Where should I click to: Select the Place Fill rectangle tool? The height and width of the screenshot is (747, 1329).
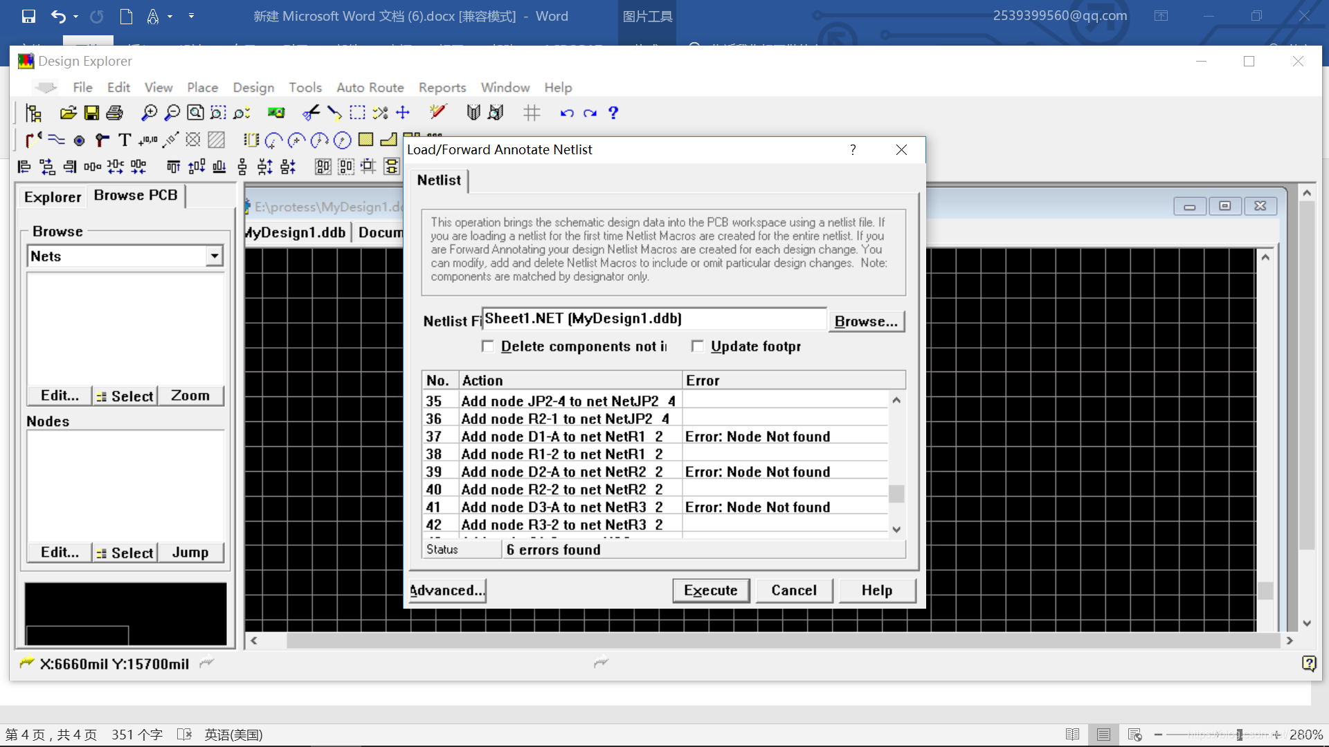[365, 140]
